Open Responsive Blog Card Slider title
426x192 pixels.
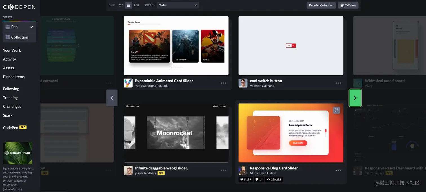click(274, 168)
